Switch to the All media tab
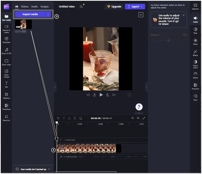Image resolution: width=202 pixels, height=174 pixels. [x=16, y=6]
